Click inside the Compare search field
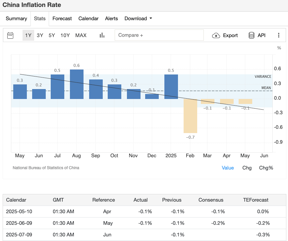This screenshot has height=241, width=288. (159, 35)
